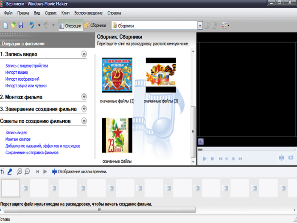
Task: Click the collection pane vertical scrollbar thumb
Action: (193, 132)
